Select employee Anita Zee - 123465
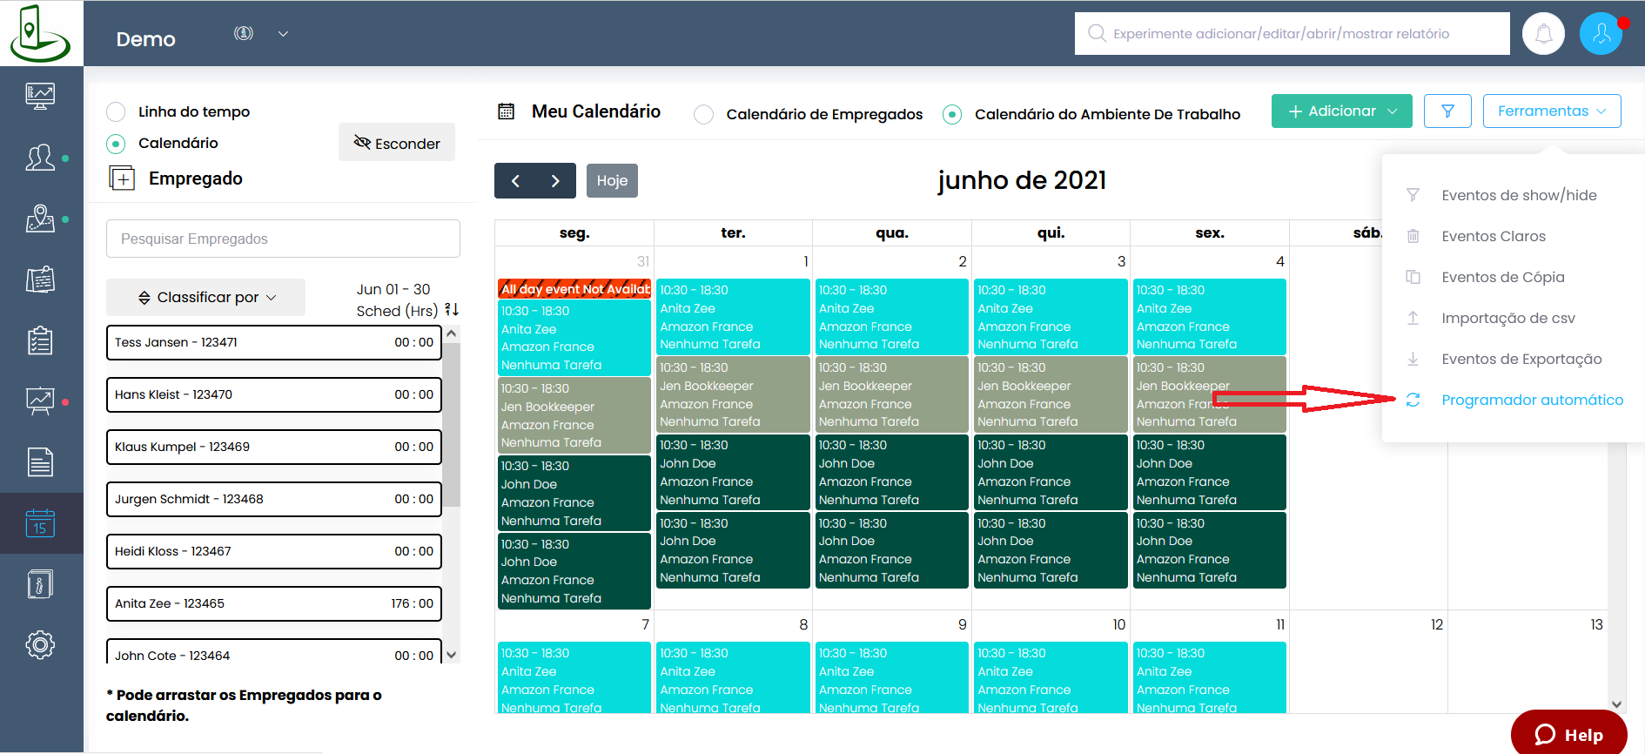Image resolution: width=1645 pixels, height=754 pixels. tap(274, 603)
